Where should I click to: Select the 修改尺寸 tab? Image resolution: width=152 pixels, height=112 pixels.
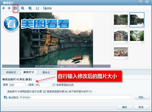(x=29, y=72)
